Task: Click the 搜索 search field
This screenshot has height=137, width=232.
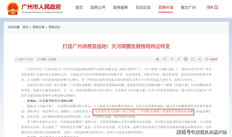Action: tap(212, 8)
